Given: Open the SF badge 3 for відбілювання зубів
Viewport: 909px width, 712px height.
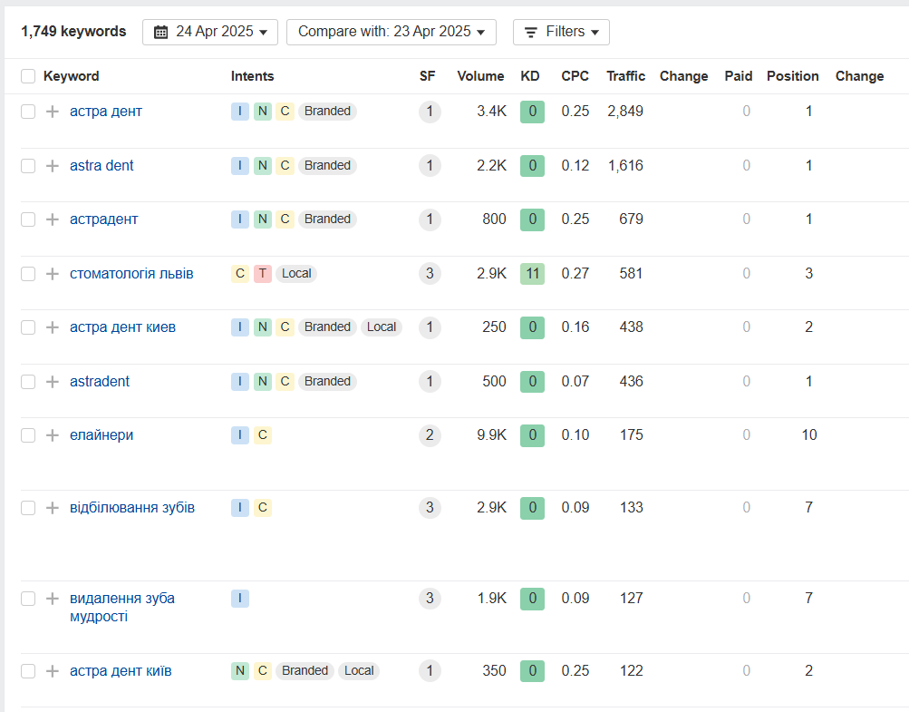Looking at the screenshot, I should click(x=430, y=508).
